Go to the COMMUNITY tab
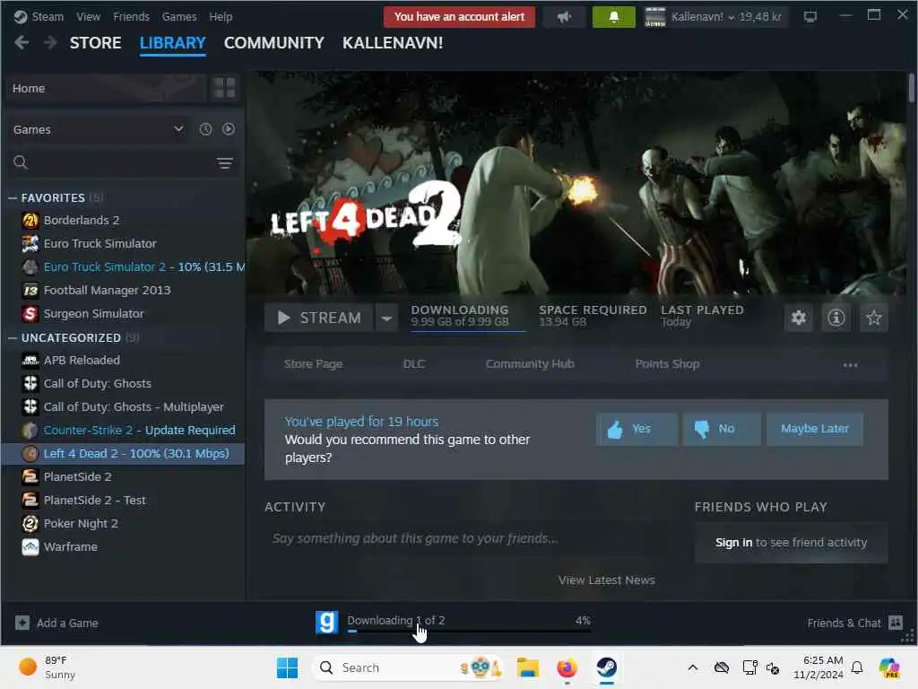Image resolution: width=918 pixels, height=689 pixels. point(274,43)
